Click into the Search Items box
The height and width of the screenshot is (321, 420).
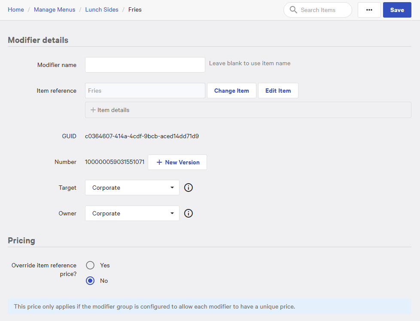coord(322,10)
